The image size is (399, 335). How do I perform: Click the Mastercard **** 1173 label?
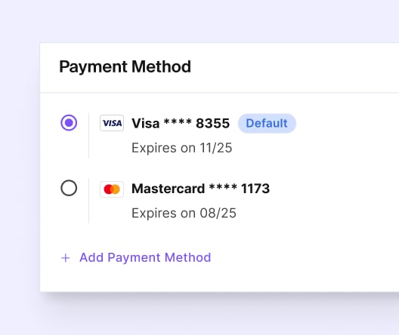tap(200, 189)
